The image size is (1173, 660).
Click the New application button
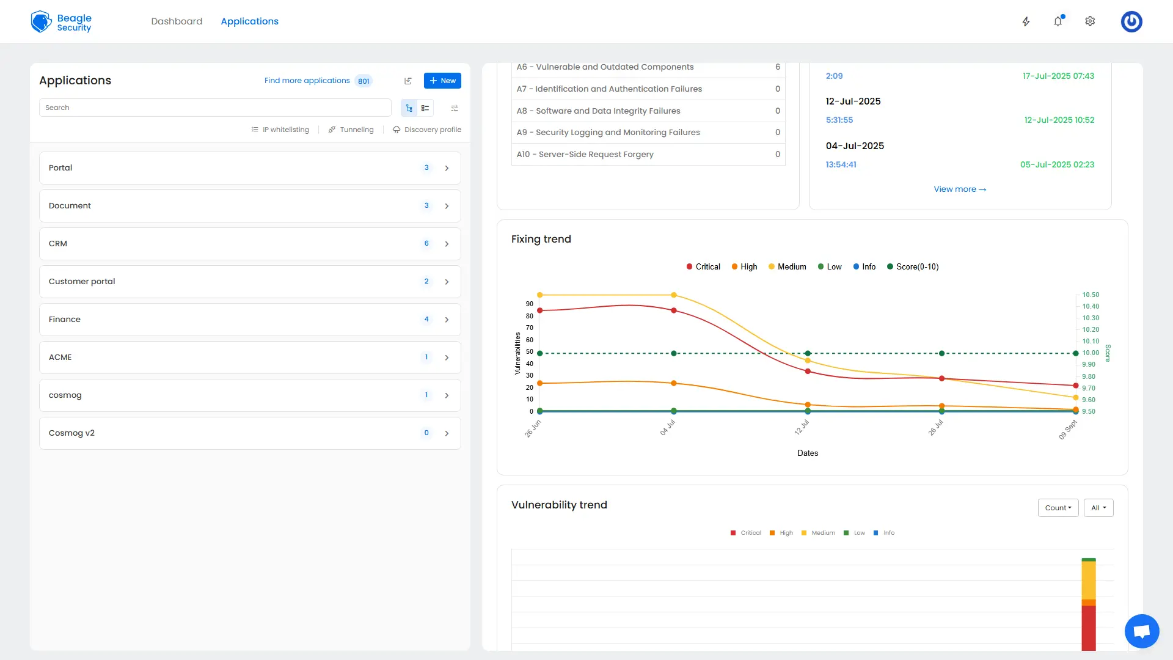(x=442, y=81)
